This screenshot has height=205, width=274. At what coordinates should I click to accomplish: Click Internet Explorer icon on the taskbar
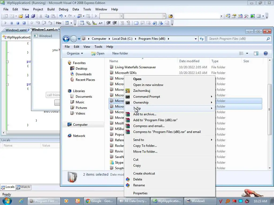click(x=21, y=201)
